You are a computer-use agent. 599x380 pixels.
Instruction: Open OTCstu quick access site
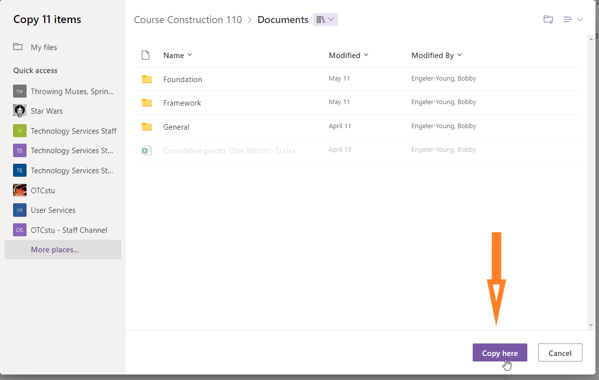point(43,190)
